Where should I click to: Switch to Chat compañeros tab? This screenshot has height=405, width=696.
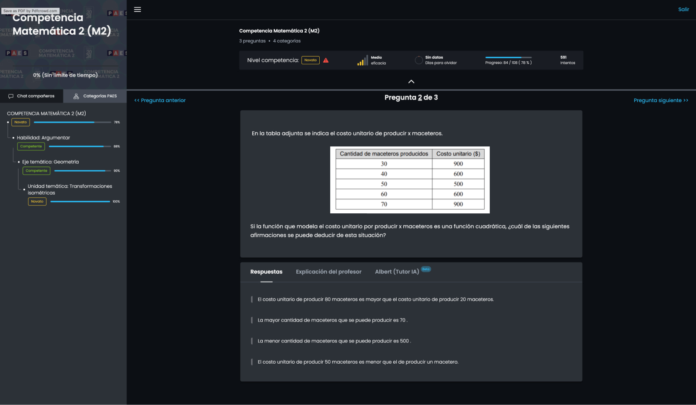[31, 96]
